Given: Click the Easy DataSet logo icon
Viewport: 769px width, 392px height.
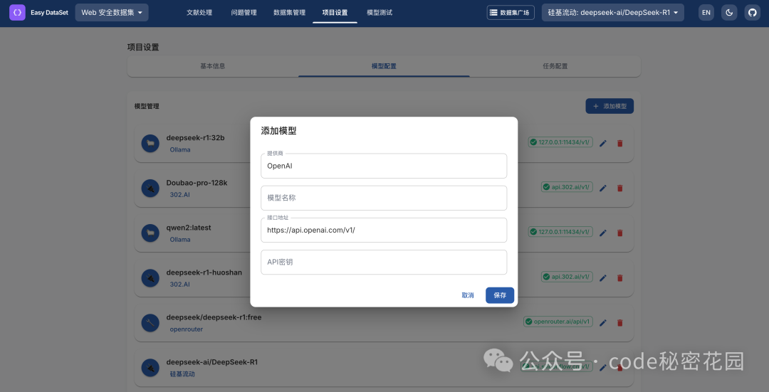Looking at the screenshot, I should pyautogui.click(x=17, y=12).
